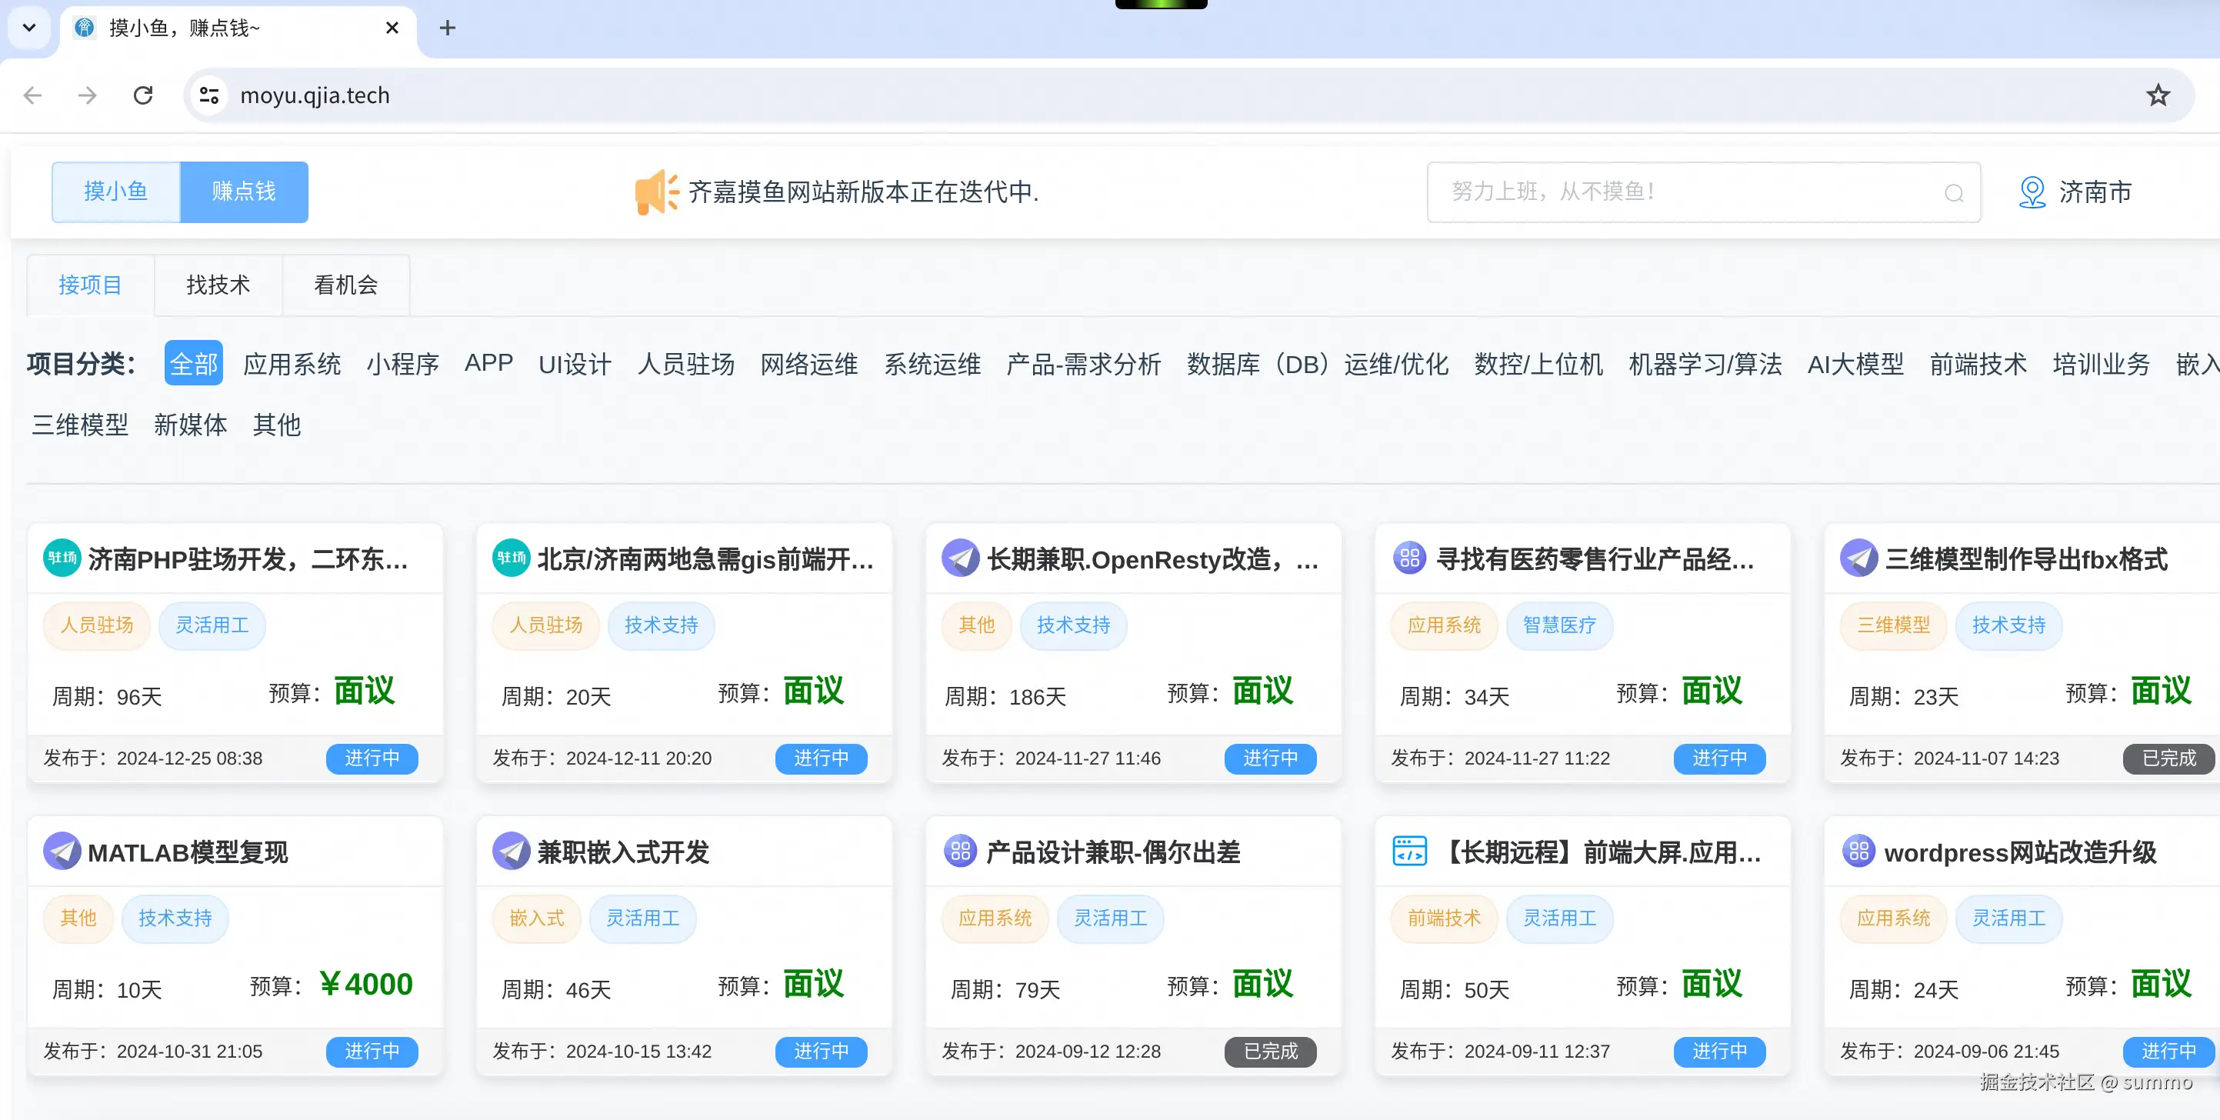Click the browser reload icon
The image size is (2220, 1120).
point(143,95)
